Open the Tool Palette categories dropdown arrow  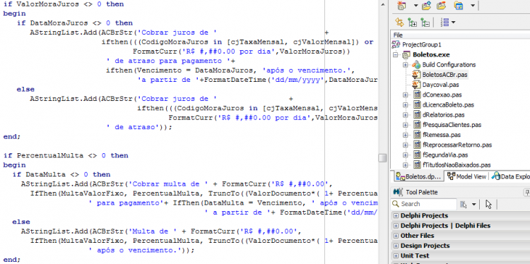(473, 205)
